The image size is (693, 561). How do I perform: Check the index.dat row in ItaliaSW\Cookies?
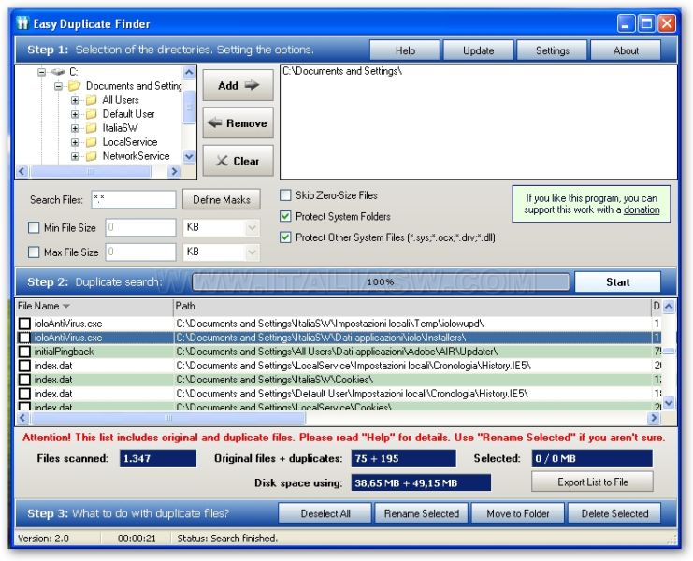[24, 380]
